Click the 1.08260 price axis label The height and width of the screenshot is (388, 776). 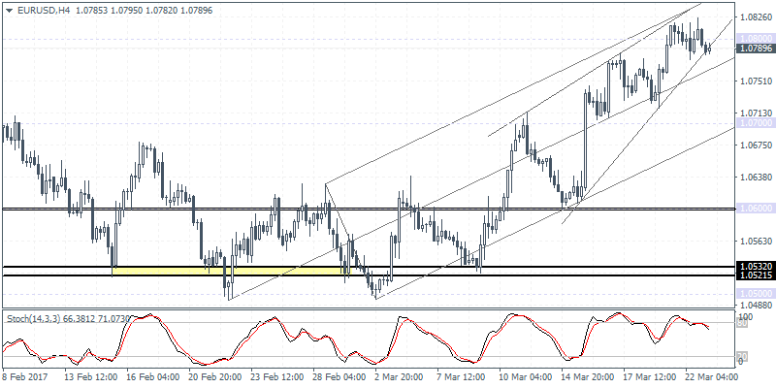[754, 17]
